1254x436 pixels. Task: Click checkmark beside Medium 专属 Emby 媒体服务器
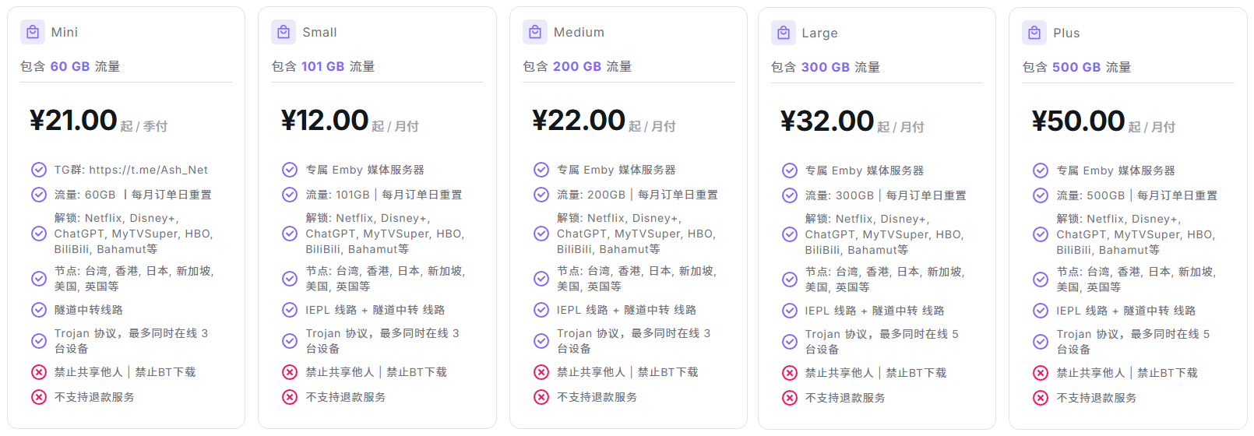[x=541, y=170]
